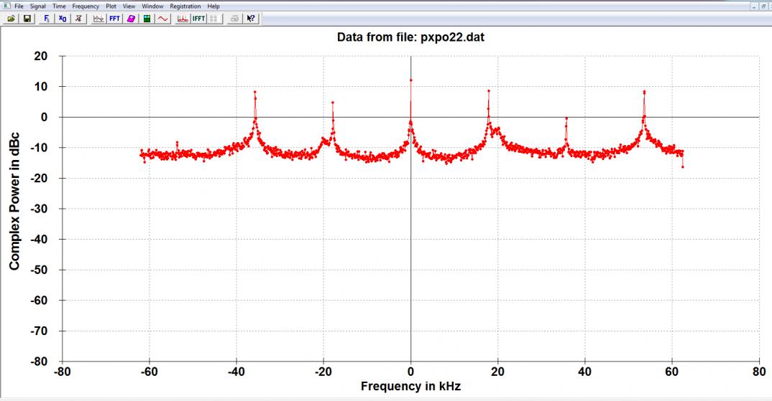
Task: Click the time-domain plot toolbar icon
Action: tap(98, 19)
